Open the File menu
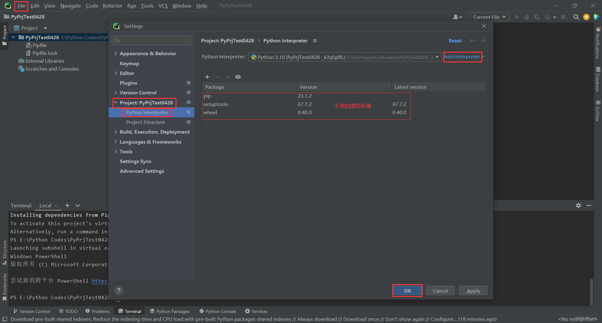The width and height of the screenshot is (602, 323). pos(21,6)
